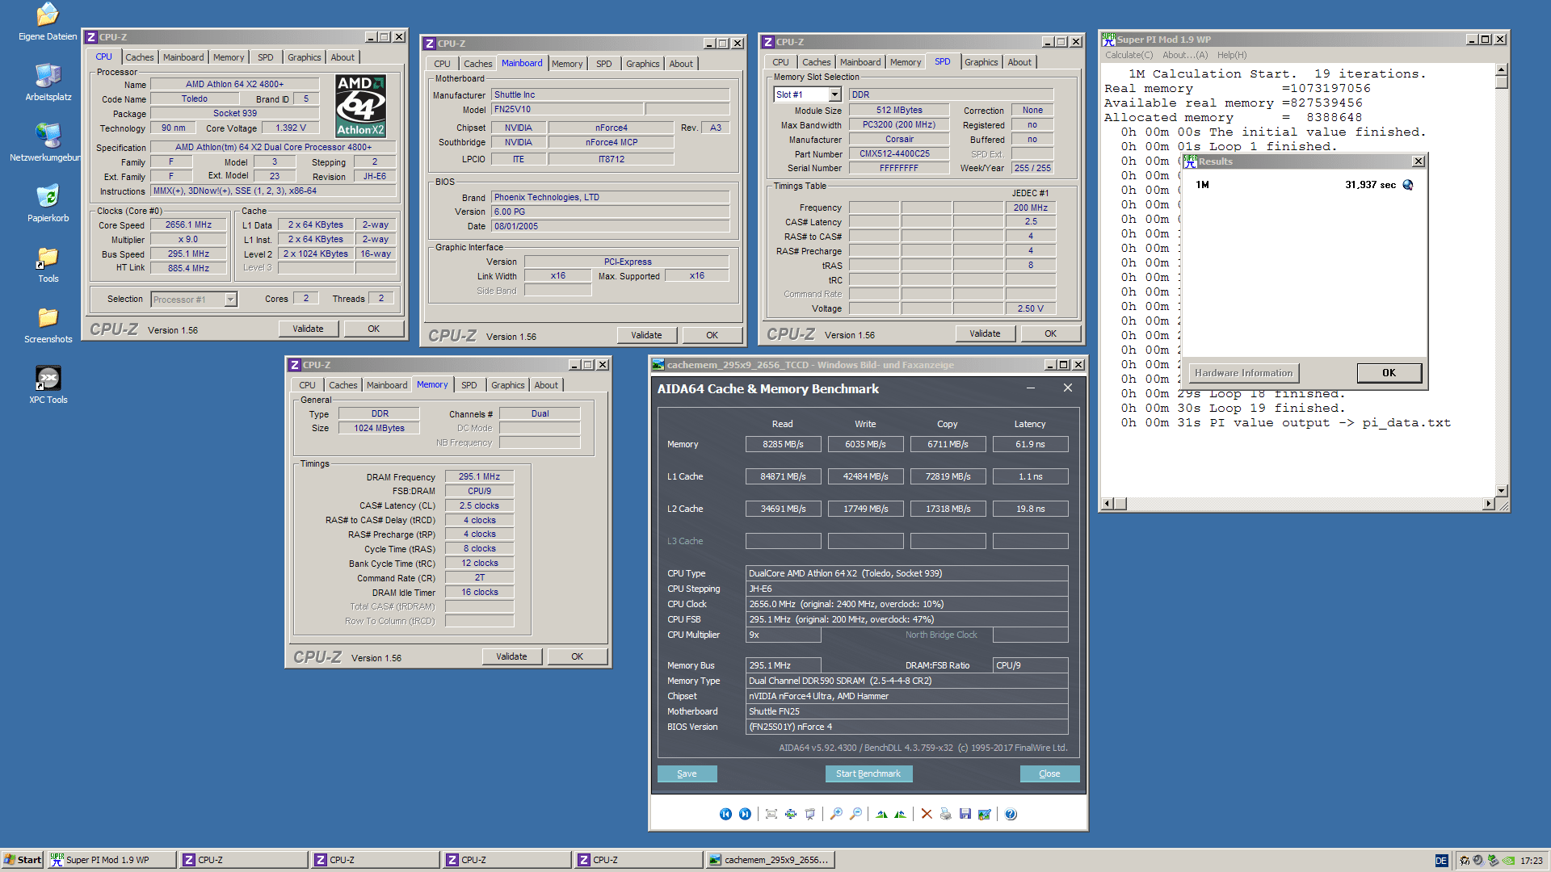
Task: Click Hardware Information in Results dialog
Action: (x=1244, y=373)
